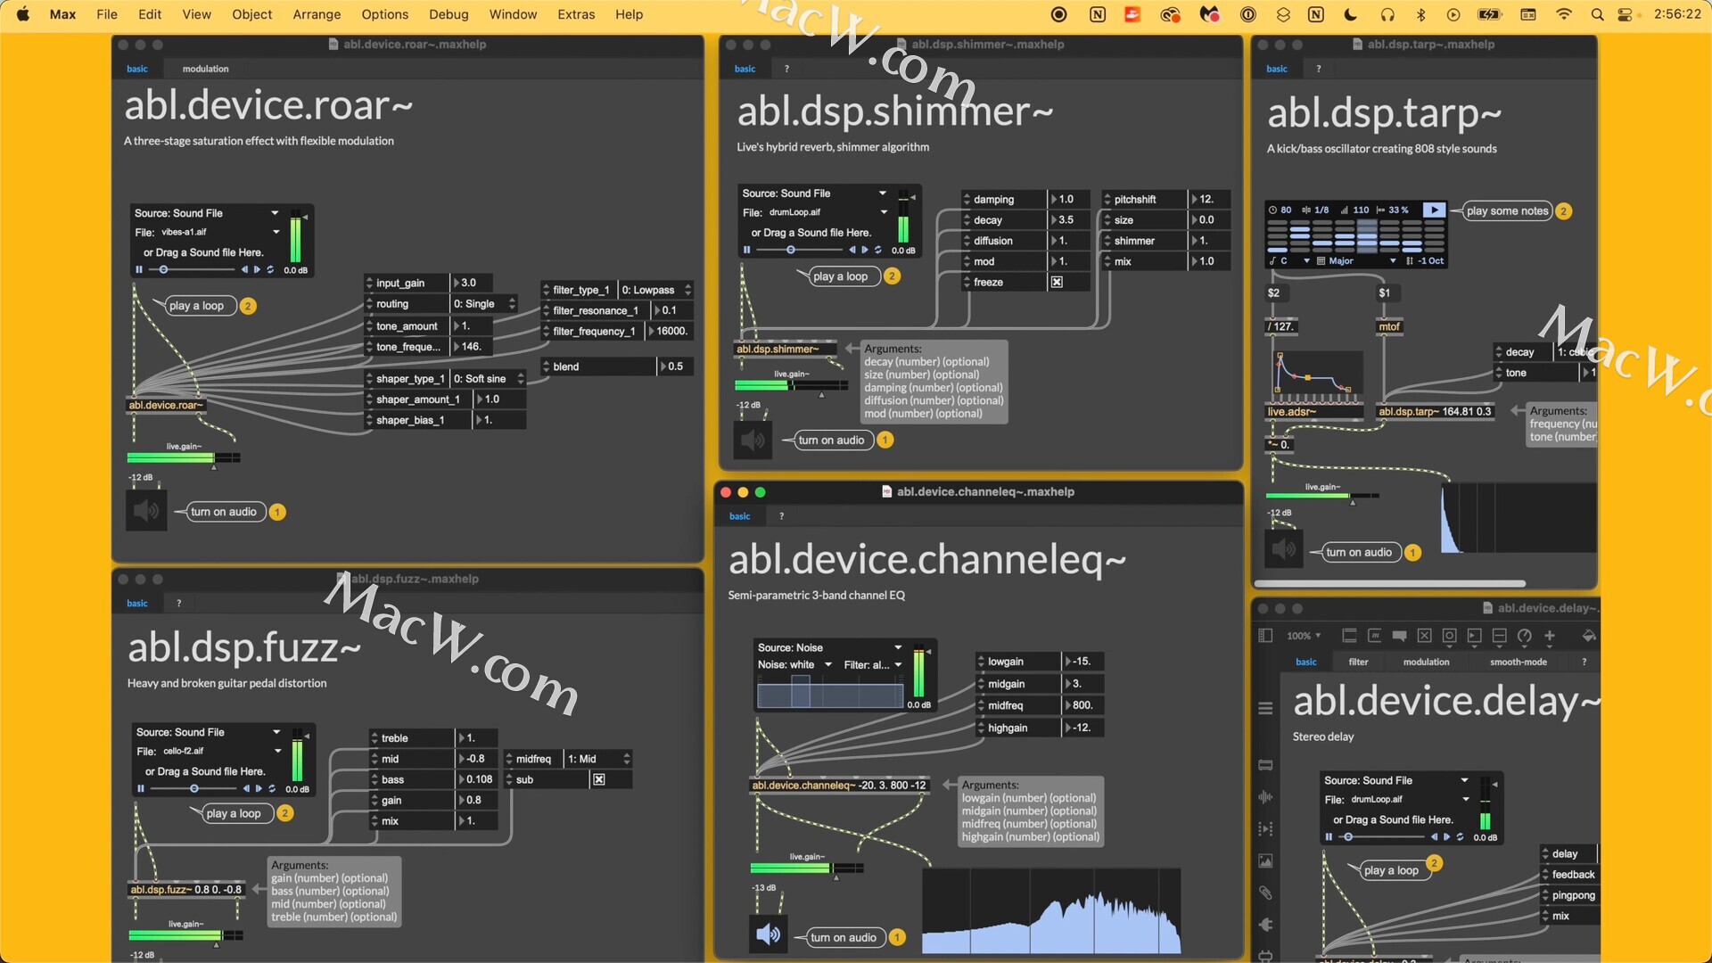Click the midgain number box showing 3.
The image size is (1712, 963).
coord(1083,684)
